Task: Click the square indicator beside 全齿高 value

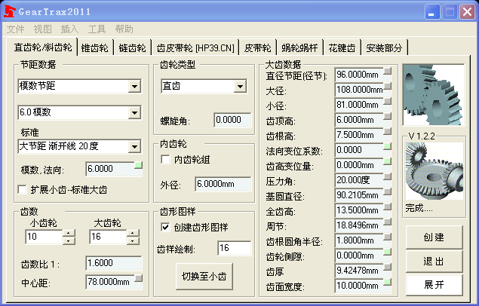Action: click(388, 207)
